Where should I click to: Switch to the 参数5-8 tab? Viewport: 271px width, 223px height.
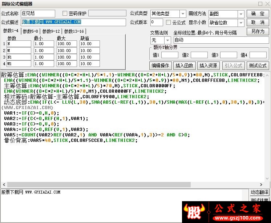click(30, 31)
